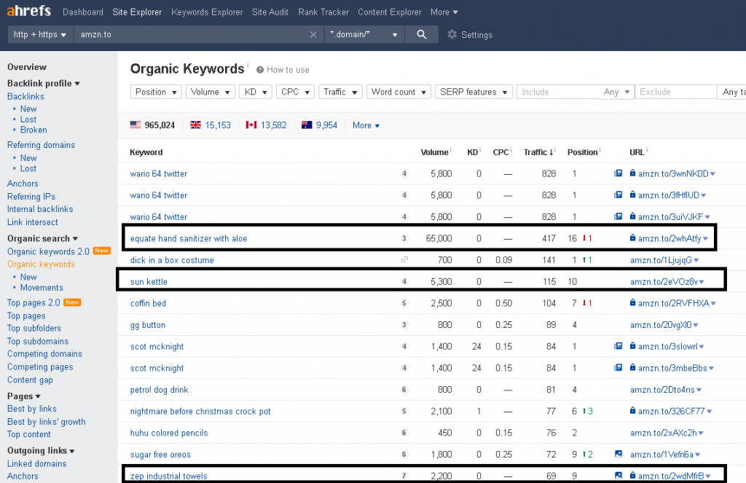Click word count badge for petrol dog drink
Image resolution: width=746 pixels, height=483 pixels.
pyautogui.click(x=404, y=389)
